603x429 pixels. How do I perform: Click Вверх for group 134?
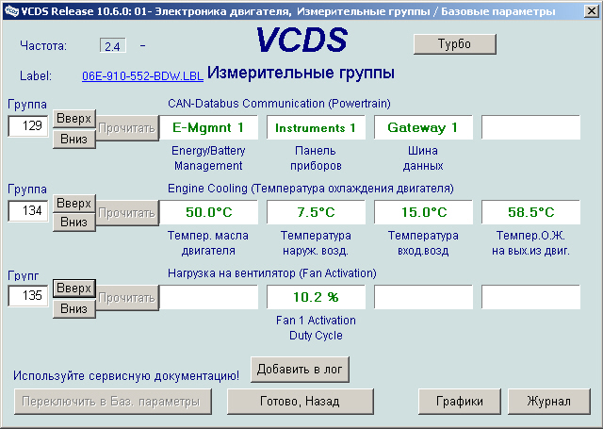[x=73, y=203]
